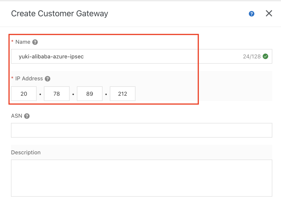Viewport: 281px width, 201px height.
Task: Select the first IP octet field showing 20
Action: [x=24, y=94]
